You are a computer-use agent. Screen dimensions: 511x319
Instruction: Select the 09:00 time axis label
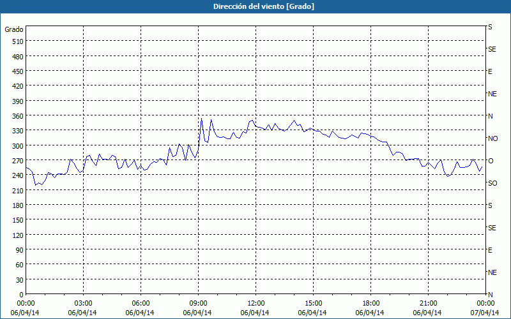click(x=198, y=304)
